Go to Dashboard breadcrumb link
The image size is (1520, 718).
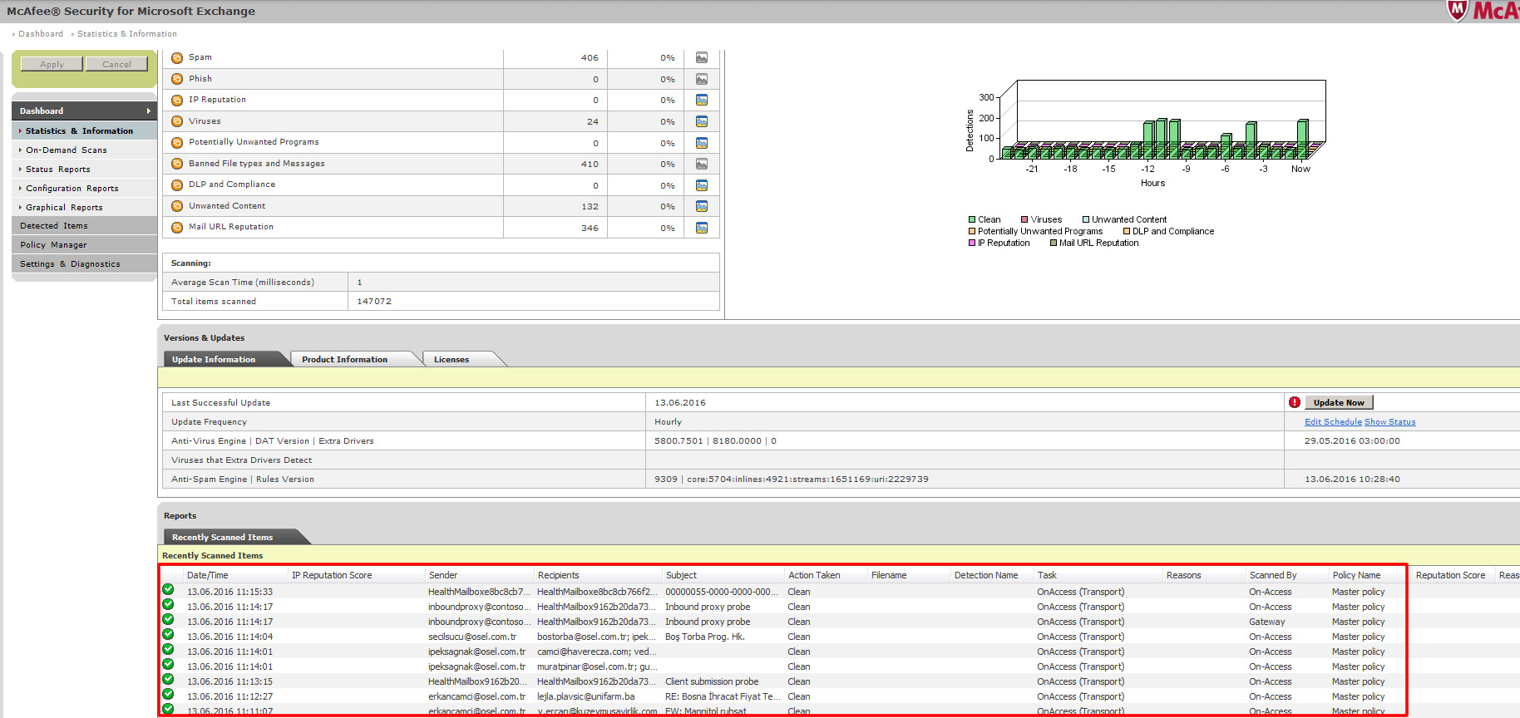[41, 34]
